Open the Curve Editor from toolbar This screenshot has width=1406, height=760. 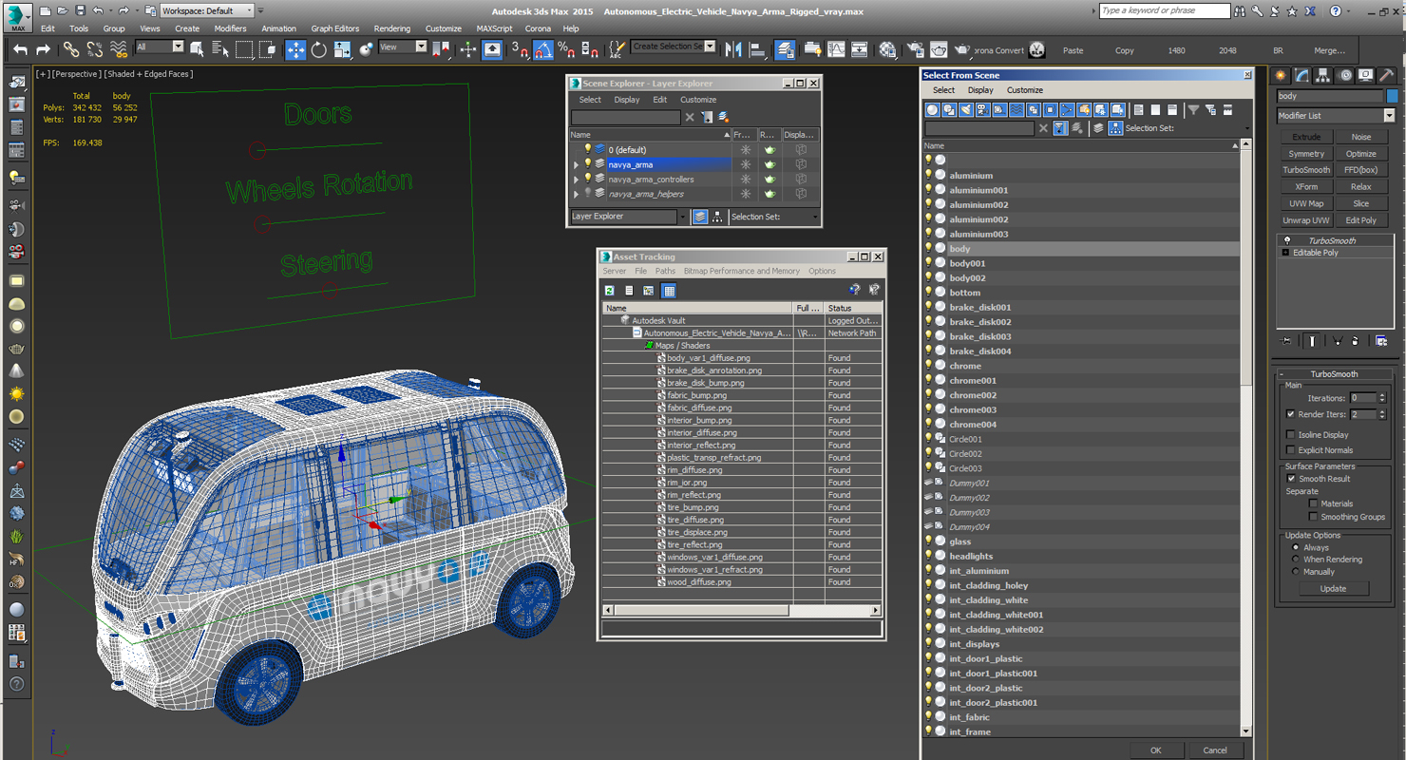point(836,49)
